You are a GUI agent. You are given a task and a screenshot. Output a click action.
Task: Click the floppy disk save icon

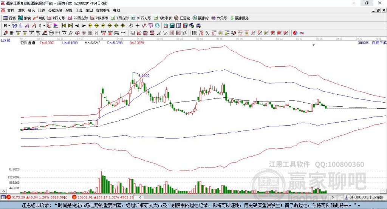pos(185,26)
